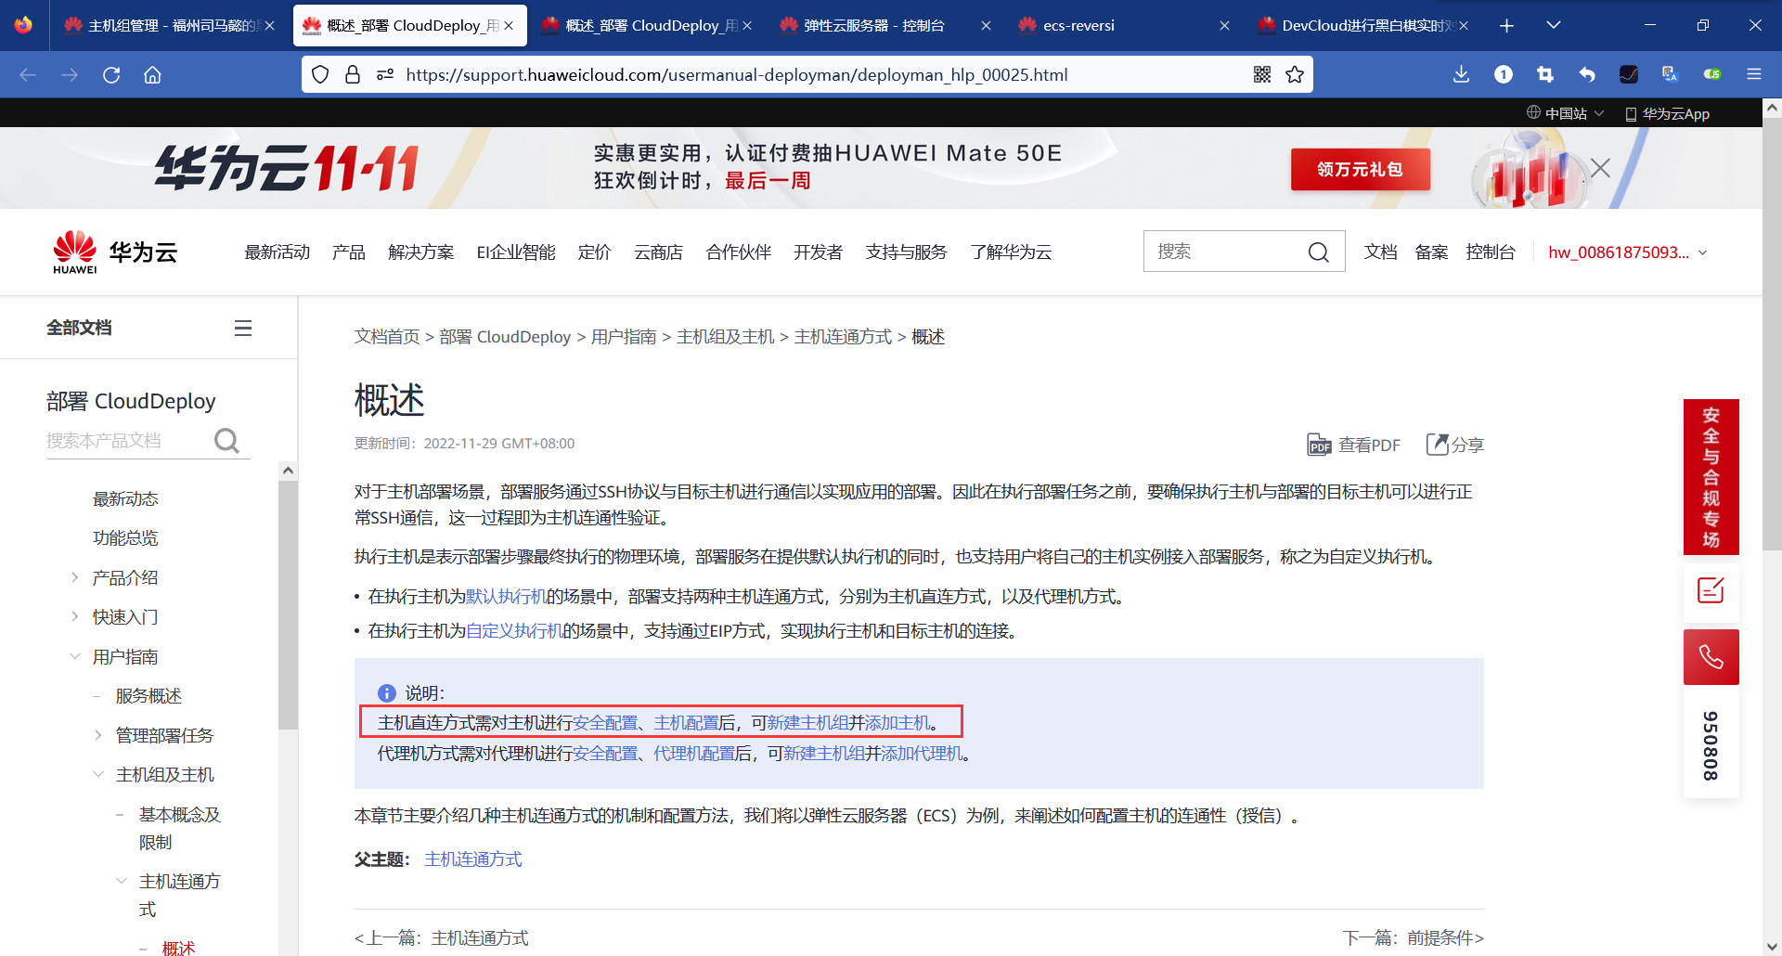The image size is (1782, 956).
Task: Open the 主机连通方式 link under 父主题
Action: click(472, 859)
